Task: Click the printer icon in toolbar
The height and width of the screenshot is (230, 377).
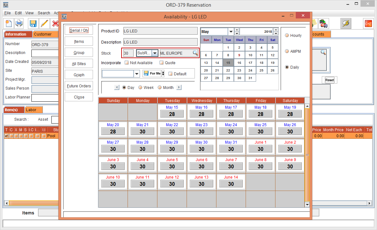Action: tap(19, 24)
